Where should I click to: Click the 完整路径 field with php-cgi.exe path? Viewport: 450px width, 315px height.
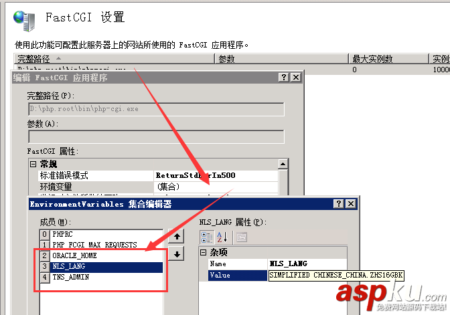(x=157, y=109)
